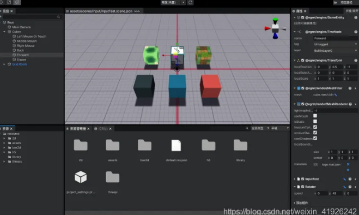Click the refresh icon in top toolbar
This screenshot has width=359, height=215.
190,3
